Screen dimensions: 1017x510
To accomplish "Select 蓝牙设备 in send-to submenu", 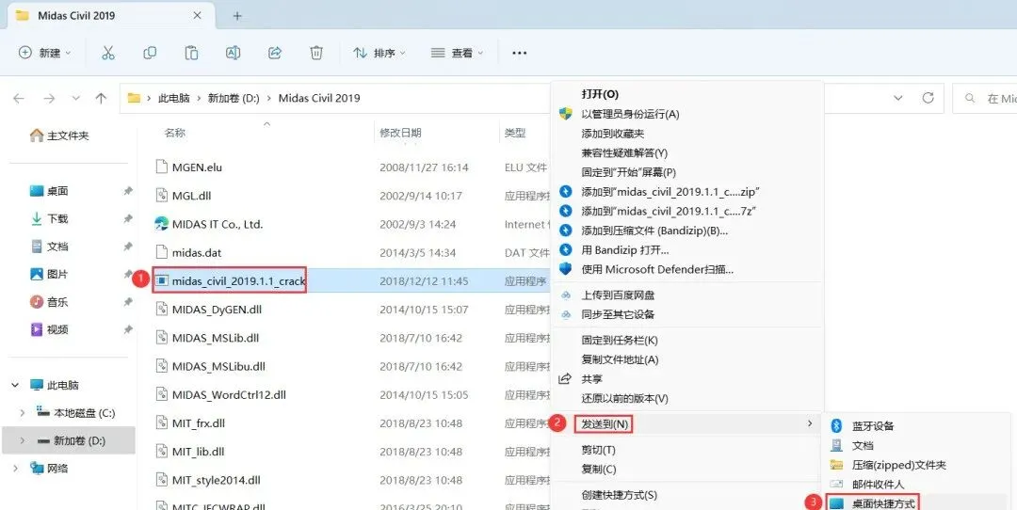I will click(x=873, y=425).
